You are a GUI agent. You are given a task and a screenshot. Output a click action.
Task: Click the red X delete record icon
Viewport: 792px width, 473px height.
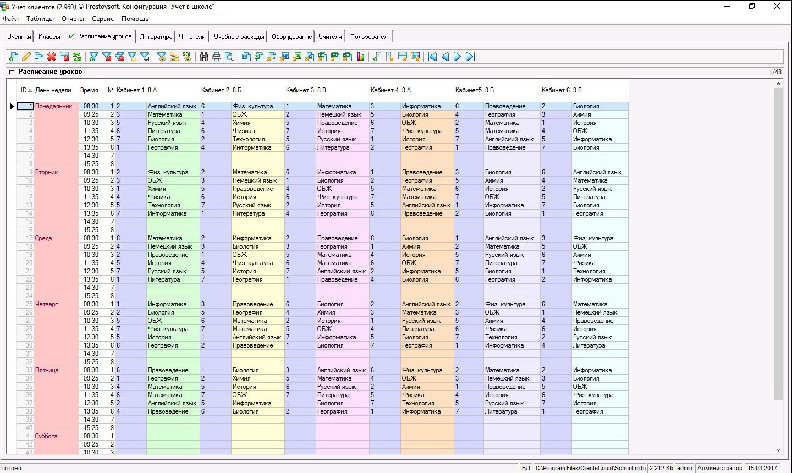tap(52, 57)
